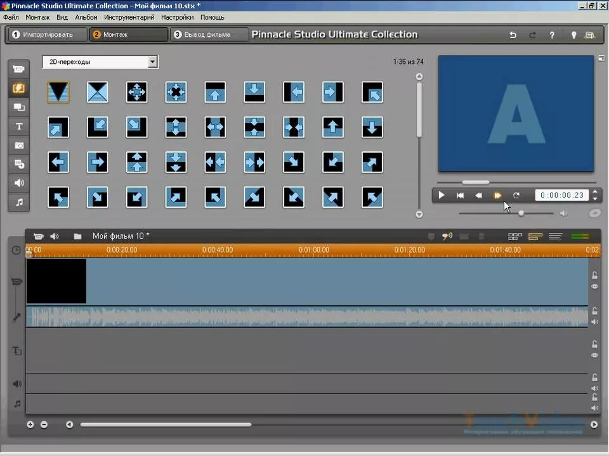The width and height of the screenshot is (609, 456).
Task: Open help with the question mark icon
Action: pos(552,35)
